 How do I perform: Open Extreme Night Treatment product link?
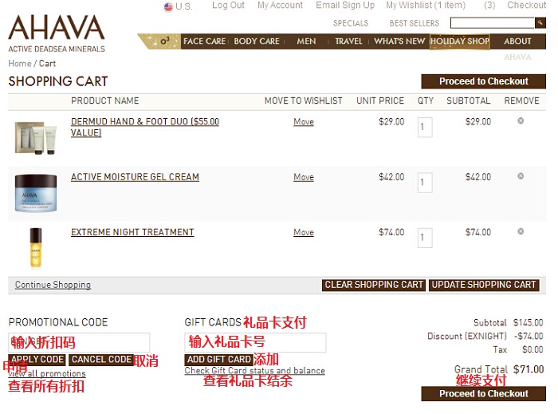point(132,232)
